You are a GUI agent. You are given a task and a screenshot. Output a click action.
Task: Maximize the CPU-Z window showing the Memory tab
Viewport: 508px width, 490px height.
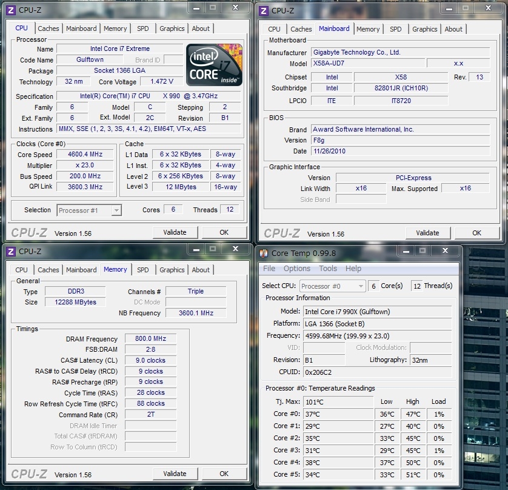[x=213, y=249]
